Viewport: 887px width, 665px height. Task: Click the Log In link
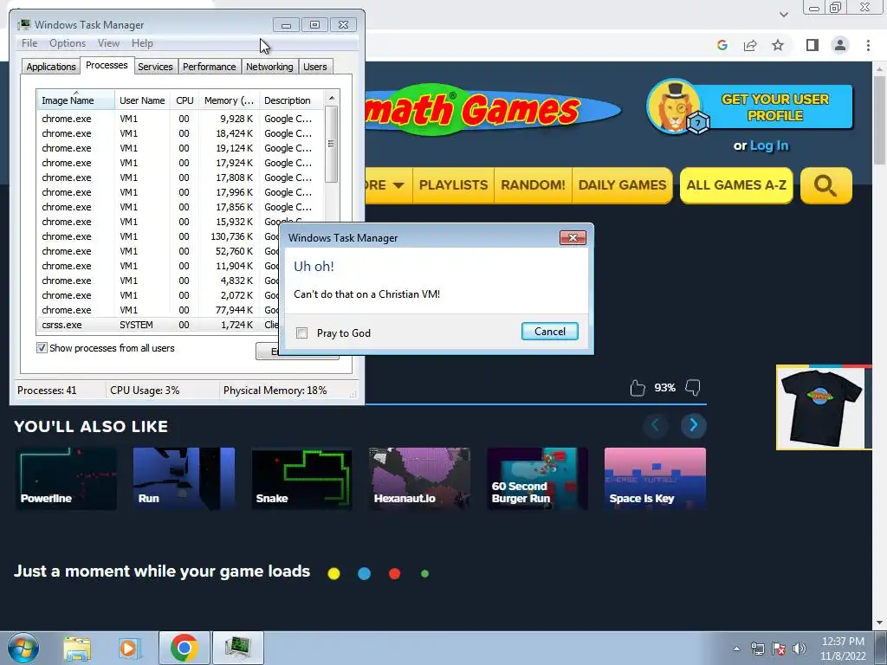769,145
